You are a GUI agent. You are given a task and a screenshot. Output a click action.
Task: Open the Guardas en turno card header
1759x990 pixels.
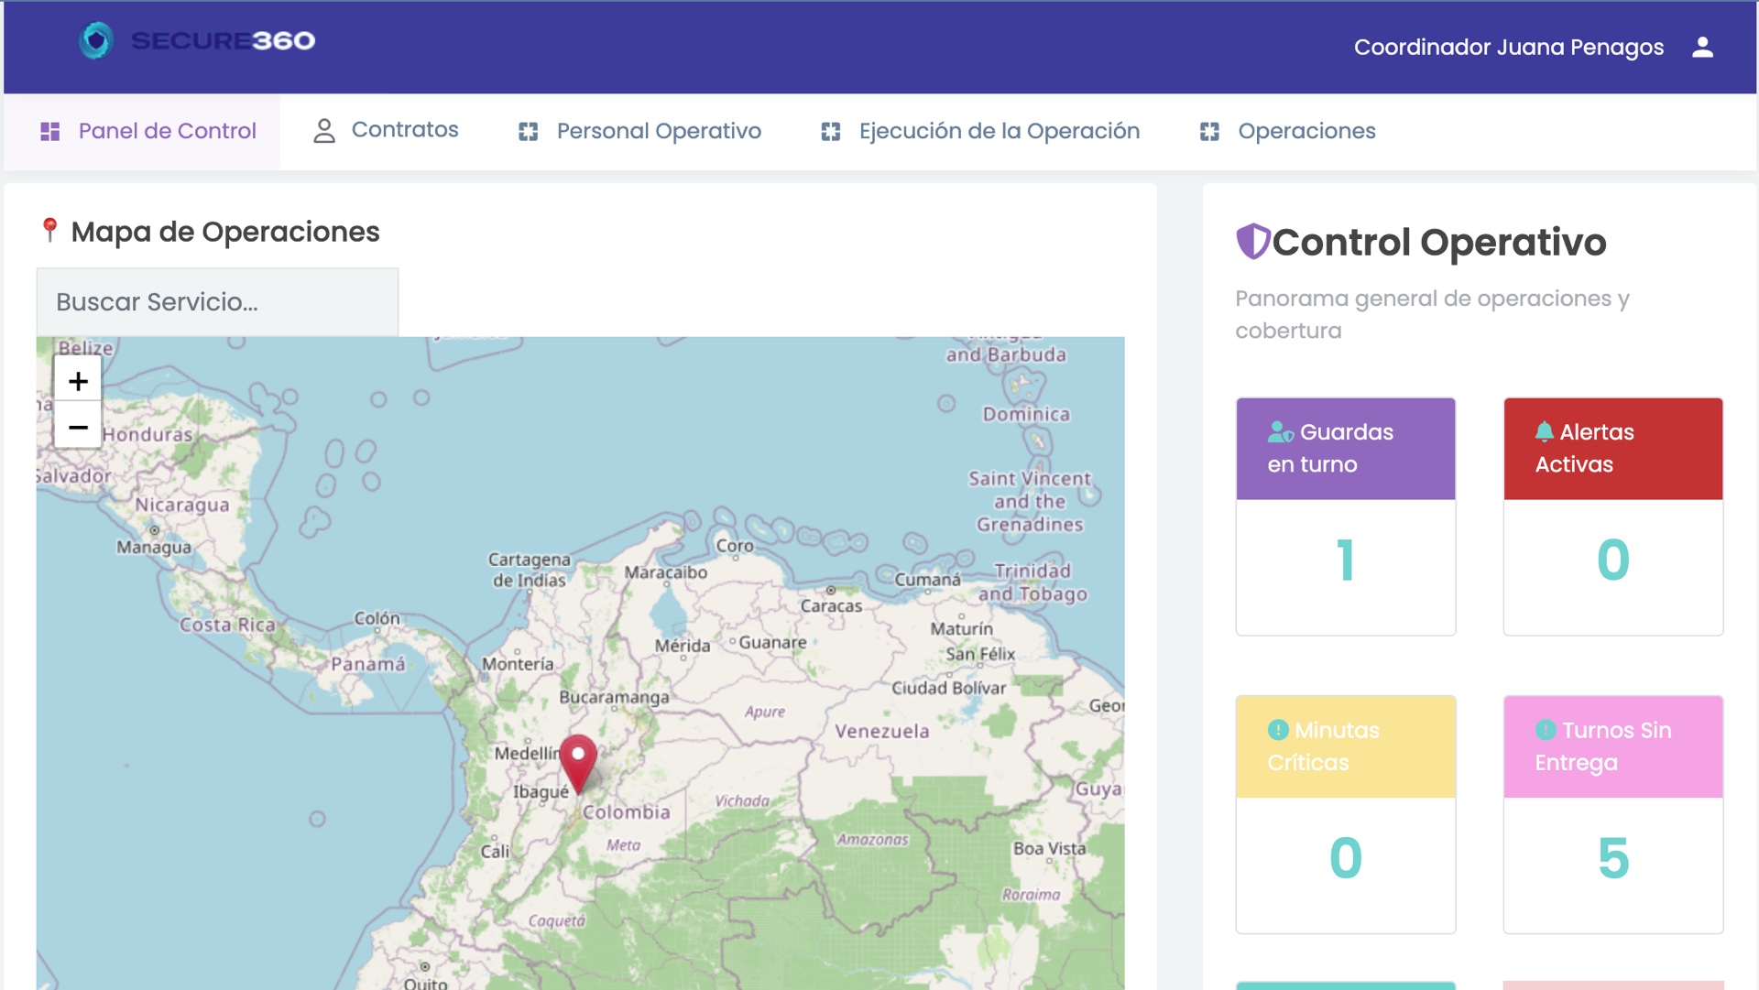click(x=1346, y=449)
